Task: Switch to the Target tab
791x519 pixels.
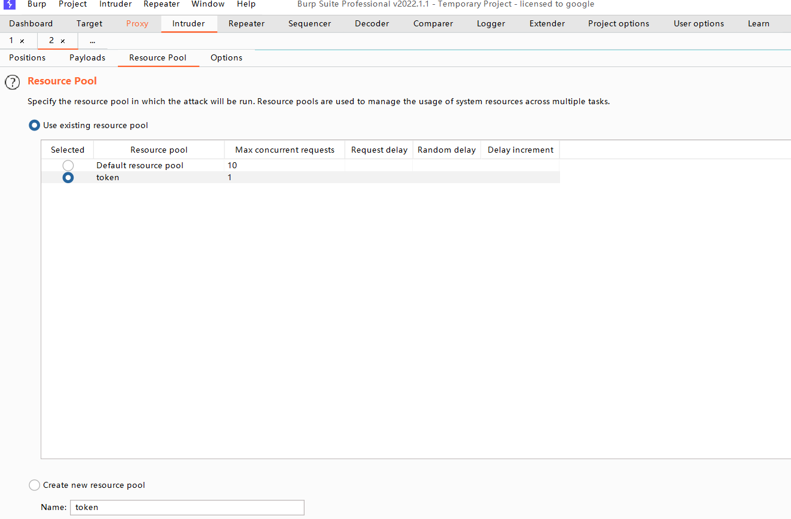Action: pos(89,23)
